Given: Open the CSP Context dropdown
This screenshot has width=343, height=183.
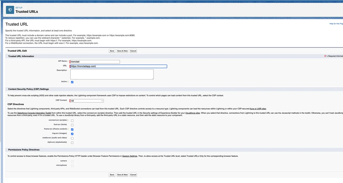Looking at the screenshot, I should (x=87, y=101).
